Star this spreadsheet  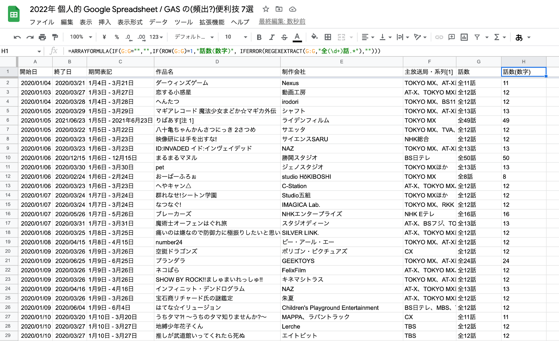266,9
